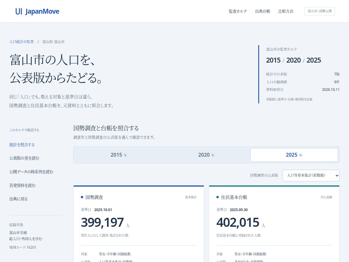Screen dimensions: 349x262
Task: Click 住民基本台帳に登録された人数 description
Action: [x=238, y=235]
